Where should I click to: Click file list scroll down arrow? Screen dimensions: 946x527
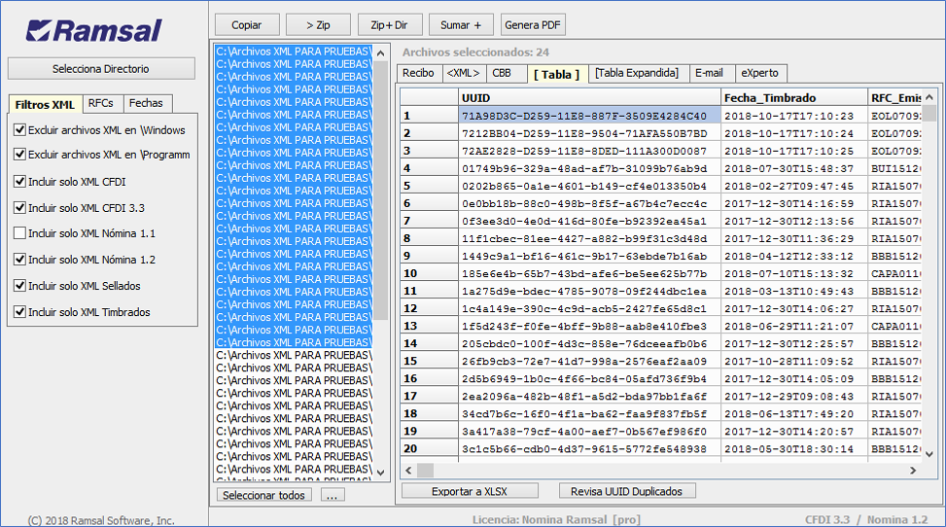coord(381,473)
